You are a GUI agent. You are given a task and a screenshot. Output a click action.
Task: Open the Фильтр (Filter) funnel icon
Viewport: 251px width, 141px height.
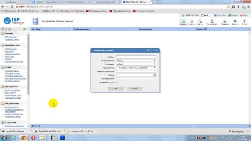pyautogui.click(x=244, y=22)
